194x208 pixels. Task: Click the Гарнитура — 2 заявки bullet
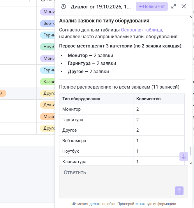(92, 64)
